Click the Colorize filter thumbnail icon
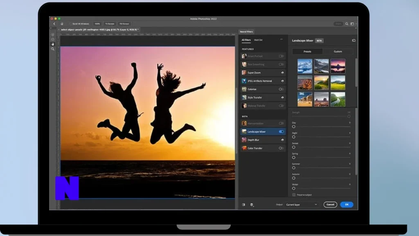Image resolution: width=419 pixels, height=236 pixels. [x=244, y=89]
